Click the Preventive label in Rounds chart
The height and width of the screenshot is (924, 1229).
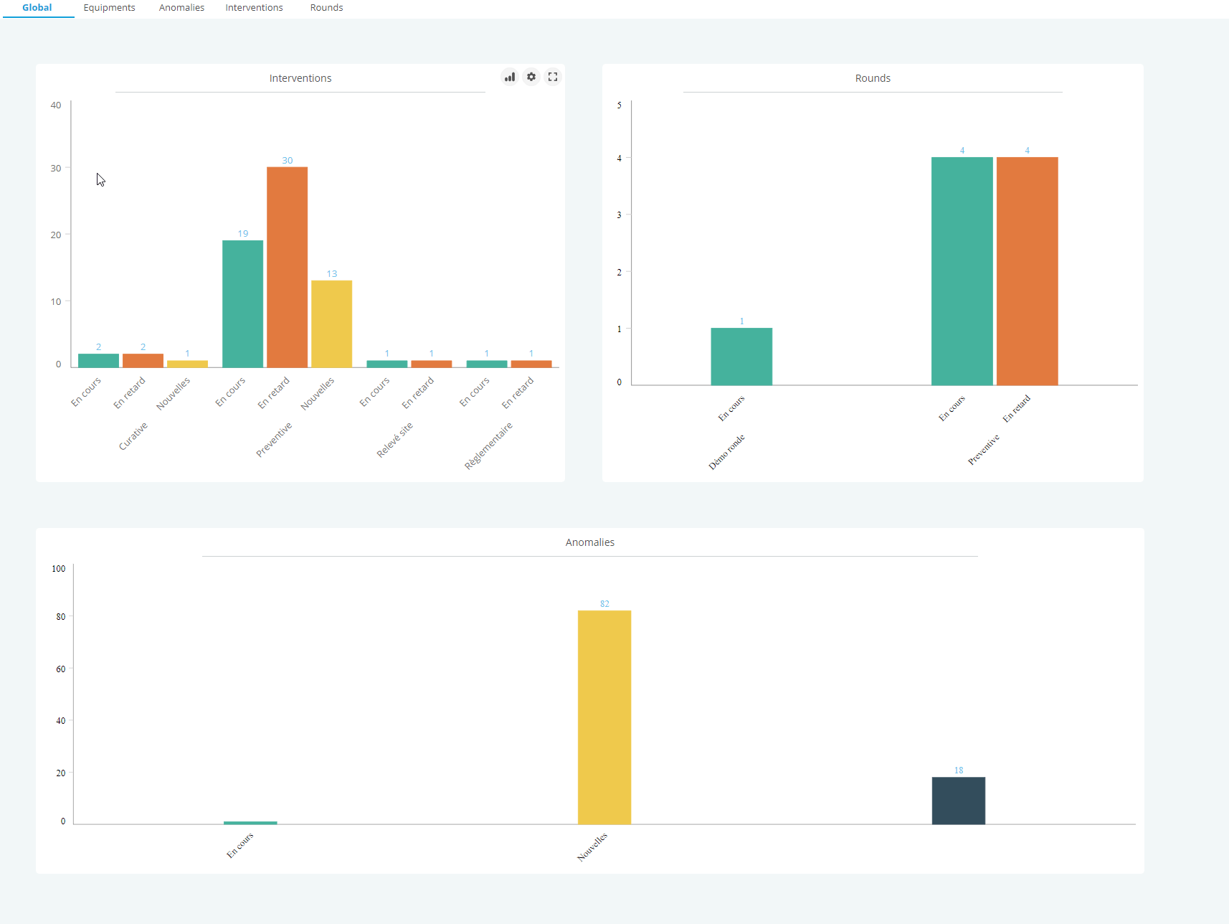point(984,450)
